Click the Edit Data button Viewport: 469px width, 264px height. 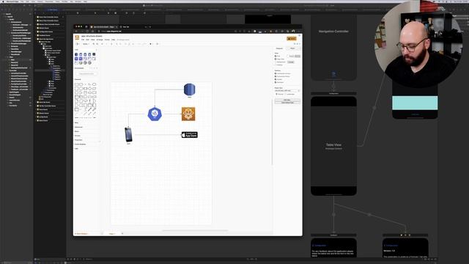[x=287, y=100]
